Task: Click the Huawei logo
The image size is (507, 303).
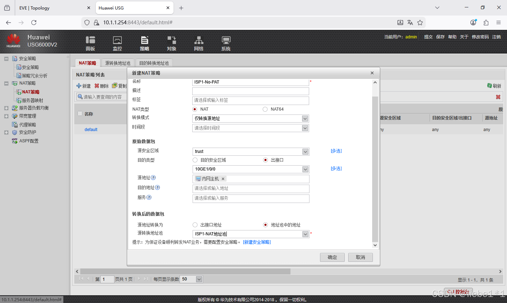Action: click(13, 40)
